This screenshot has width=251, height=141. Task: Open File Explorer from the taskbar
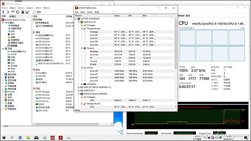28,137
